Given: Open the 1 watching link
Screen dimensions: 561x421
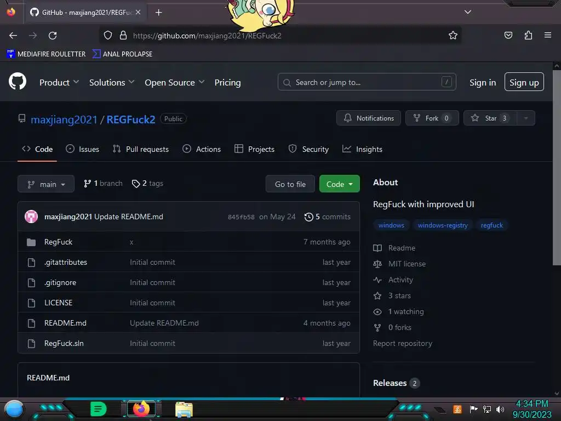Looking at the screenshot, I should 398,311.
